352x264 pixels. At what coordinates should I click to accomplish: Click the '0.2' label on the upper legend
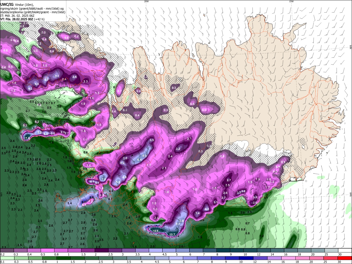pyautogui.click(x=2, y=254)
